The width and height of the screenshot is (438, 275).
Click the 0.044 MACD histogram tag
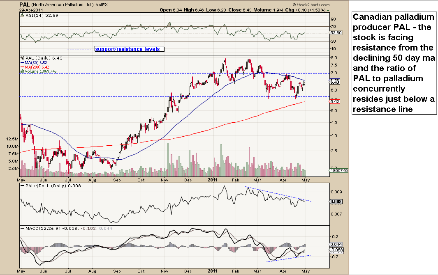pos(336,245)
